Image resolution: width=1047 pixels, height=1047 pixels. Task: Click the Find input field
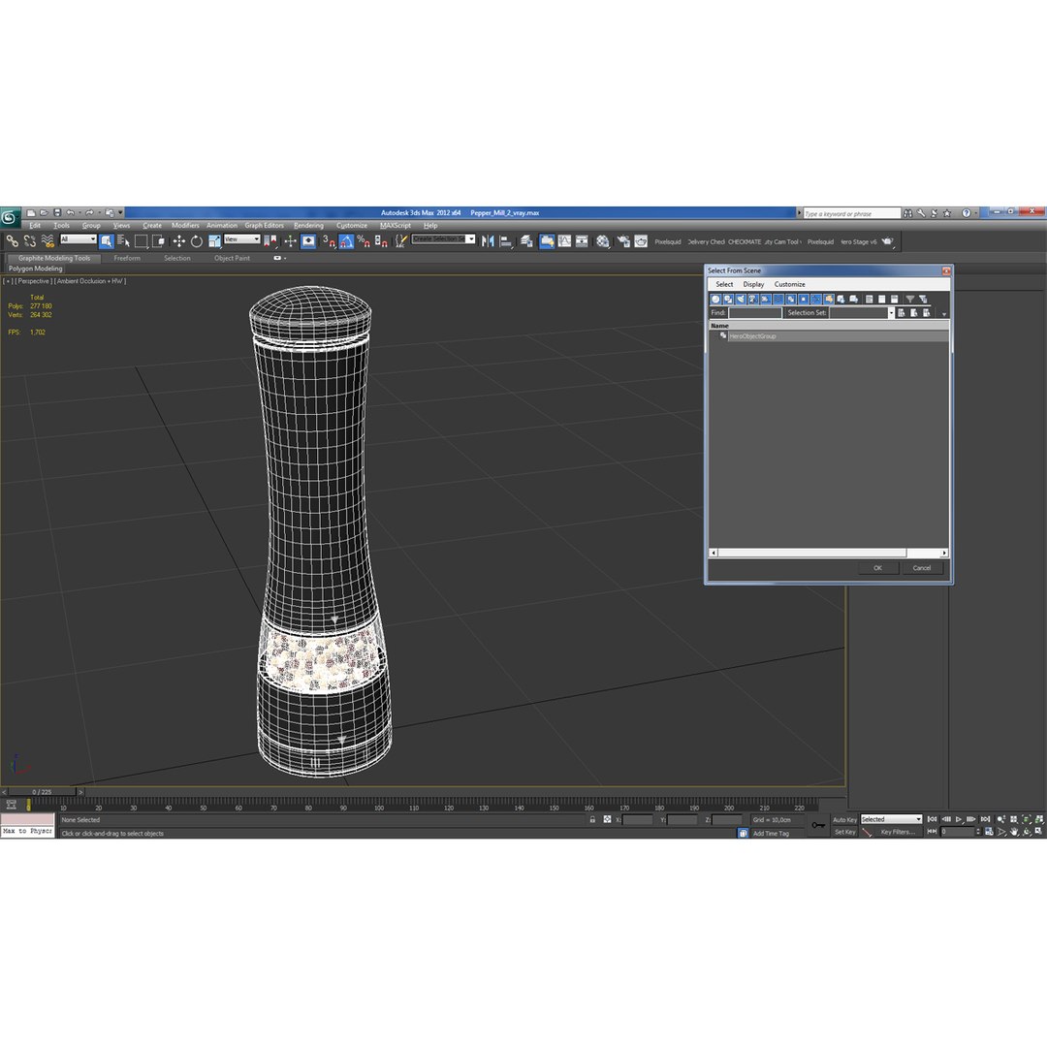(x=754, y=312)
